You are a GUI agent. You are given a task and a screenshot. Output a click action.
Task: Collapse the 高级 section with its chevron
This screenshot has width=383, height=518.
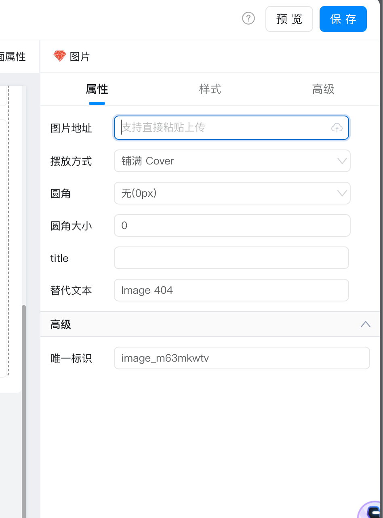365,324
